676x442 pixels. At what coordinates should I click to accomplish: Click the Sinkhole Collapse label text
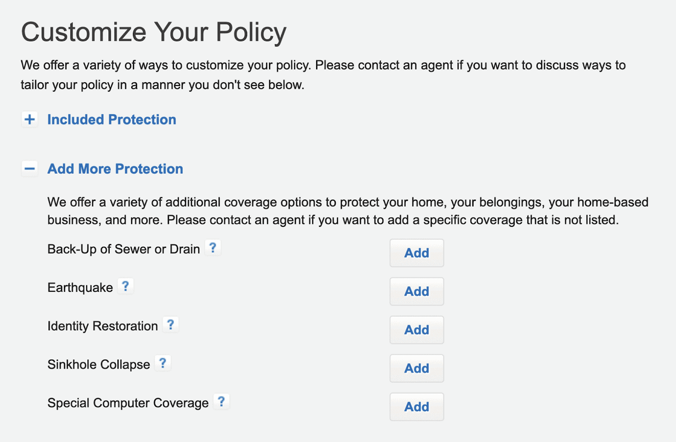click(99, 365)
